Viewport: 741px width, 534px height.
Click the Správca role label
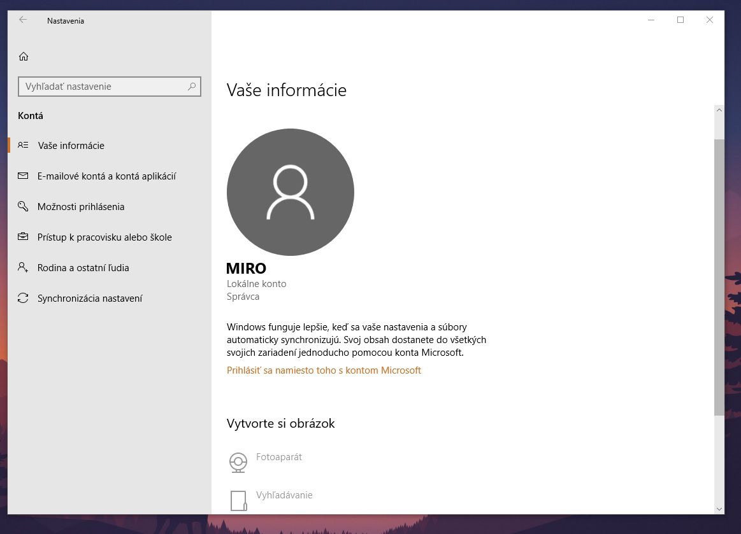pos(243,297)
